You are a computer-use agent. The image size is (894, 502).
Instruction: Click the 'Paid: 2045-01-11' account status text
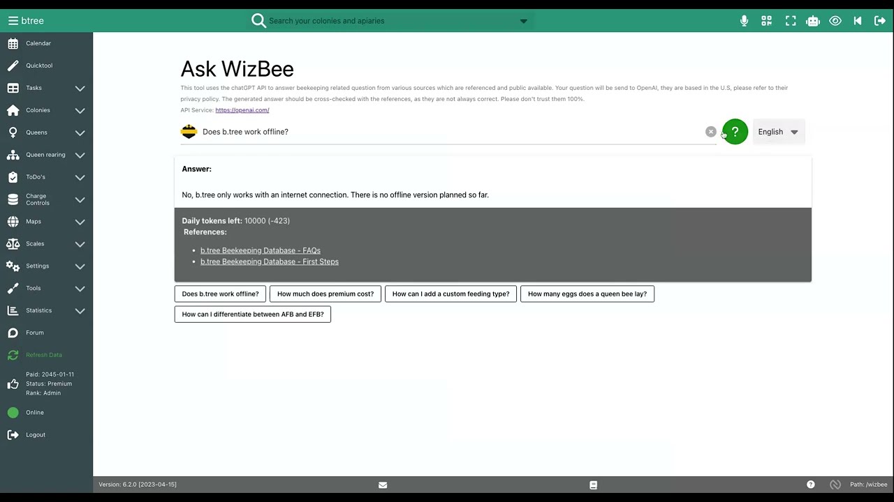click(50, 374)
